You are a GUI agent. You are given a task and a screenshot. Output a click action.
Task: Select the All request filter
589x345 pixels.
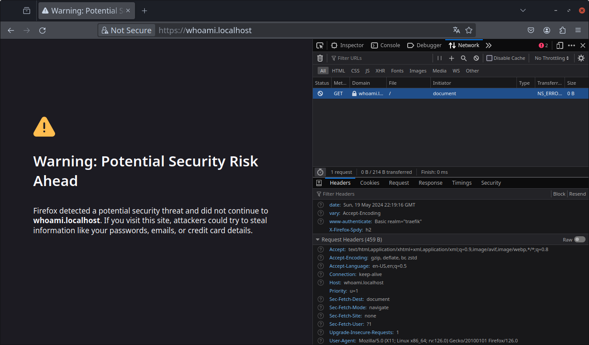(323, 71)
